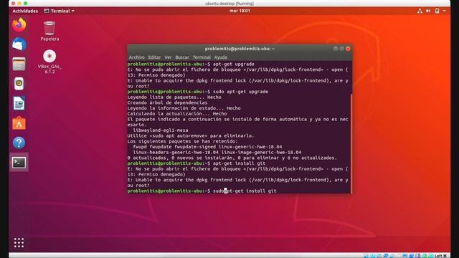The width and height of the screenshot is (459, 258).
Task: Click line starting 'fwupd fwupdate fwupdate-signed'
Action: 207,147
